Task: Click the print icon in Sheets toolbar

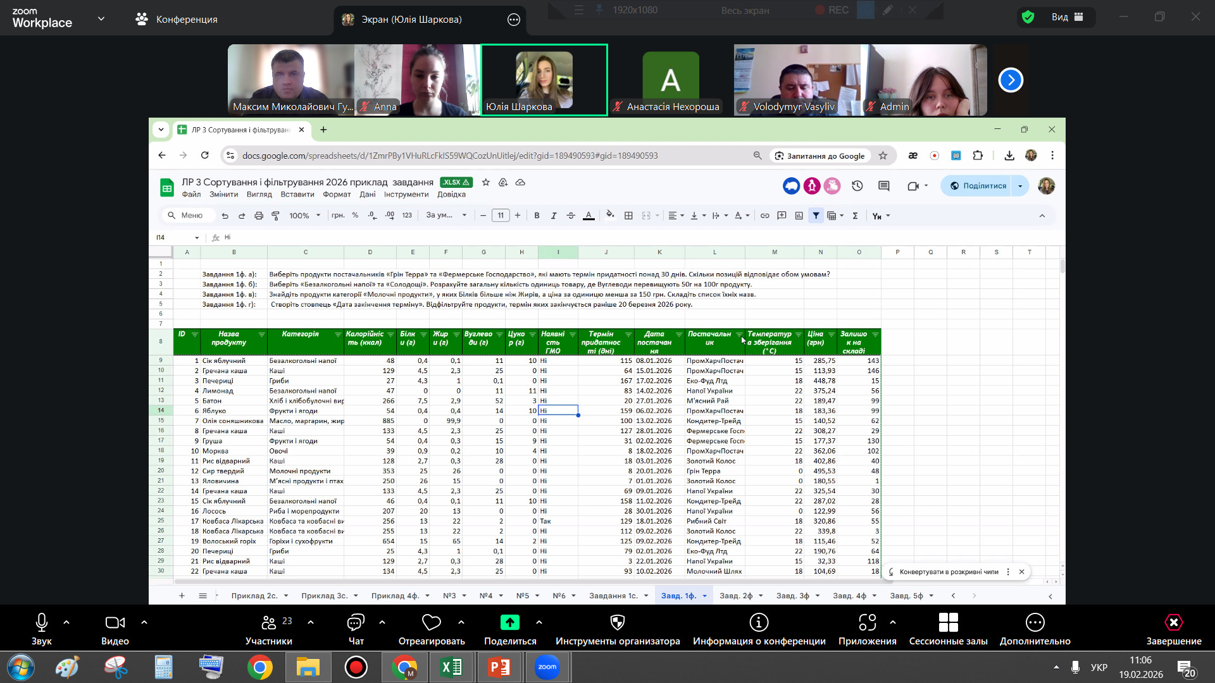Action: click(x=259, y=216)
